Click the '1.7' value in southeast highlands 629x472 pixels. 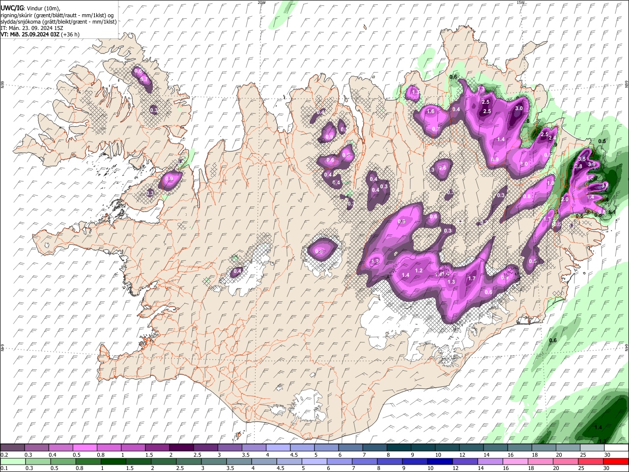tap(472, 279)
